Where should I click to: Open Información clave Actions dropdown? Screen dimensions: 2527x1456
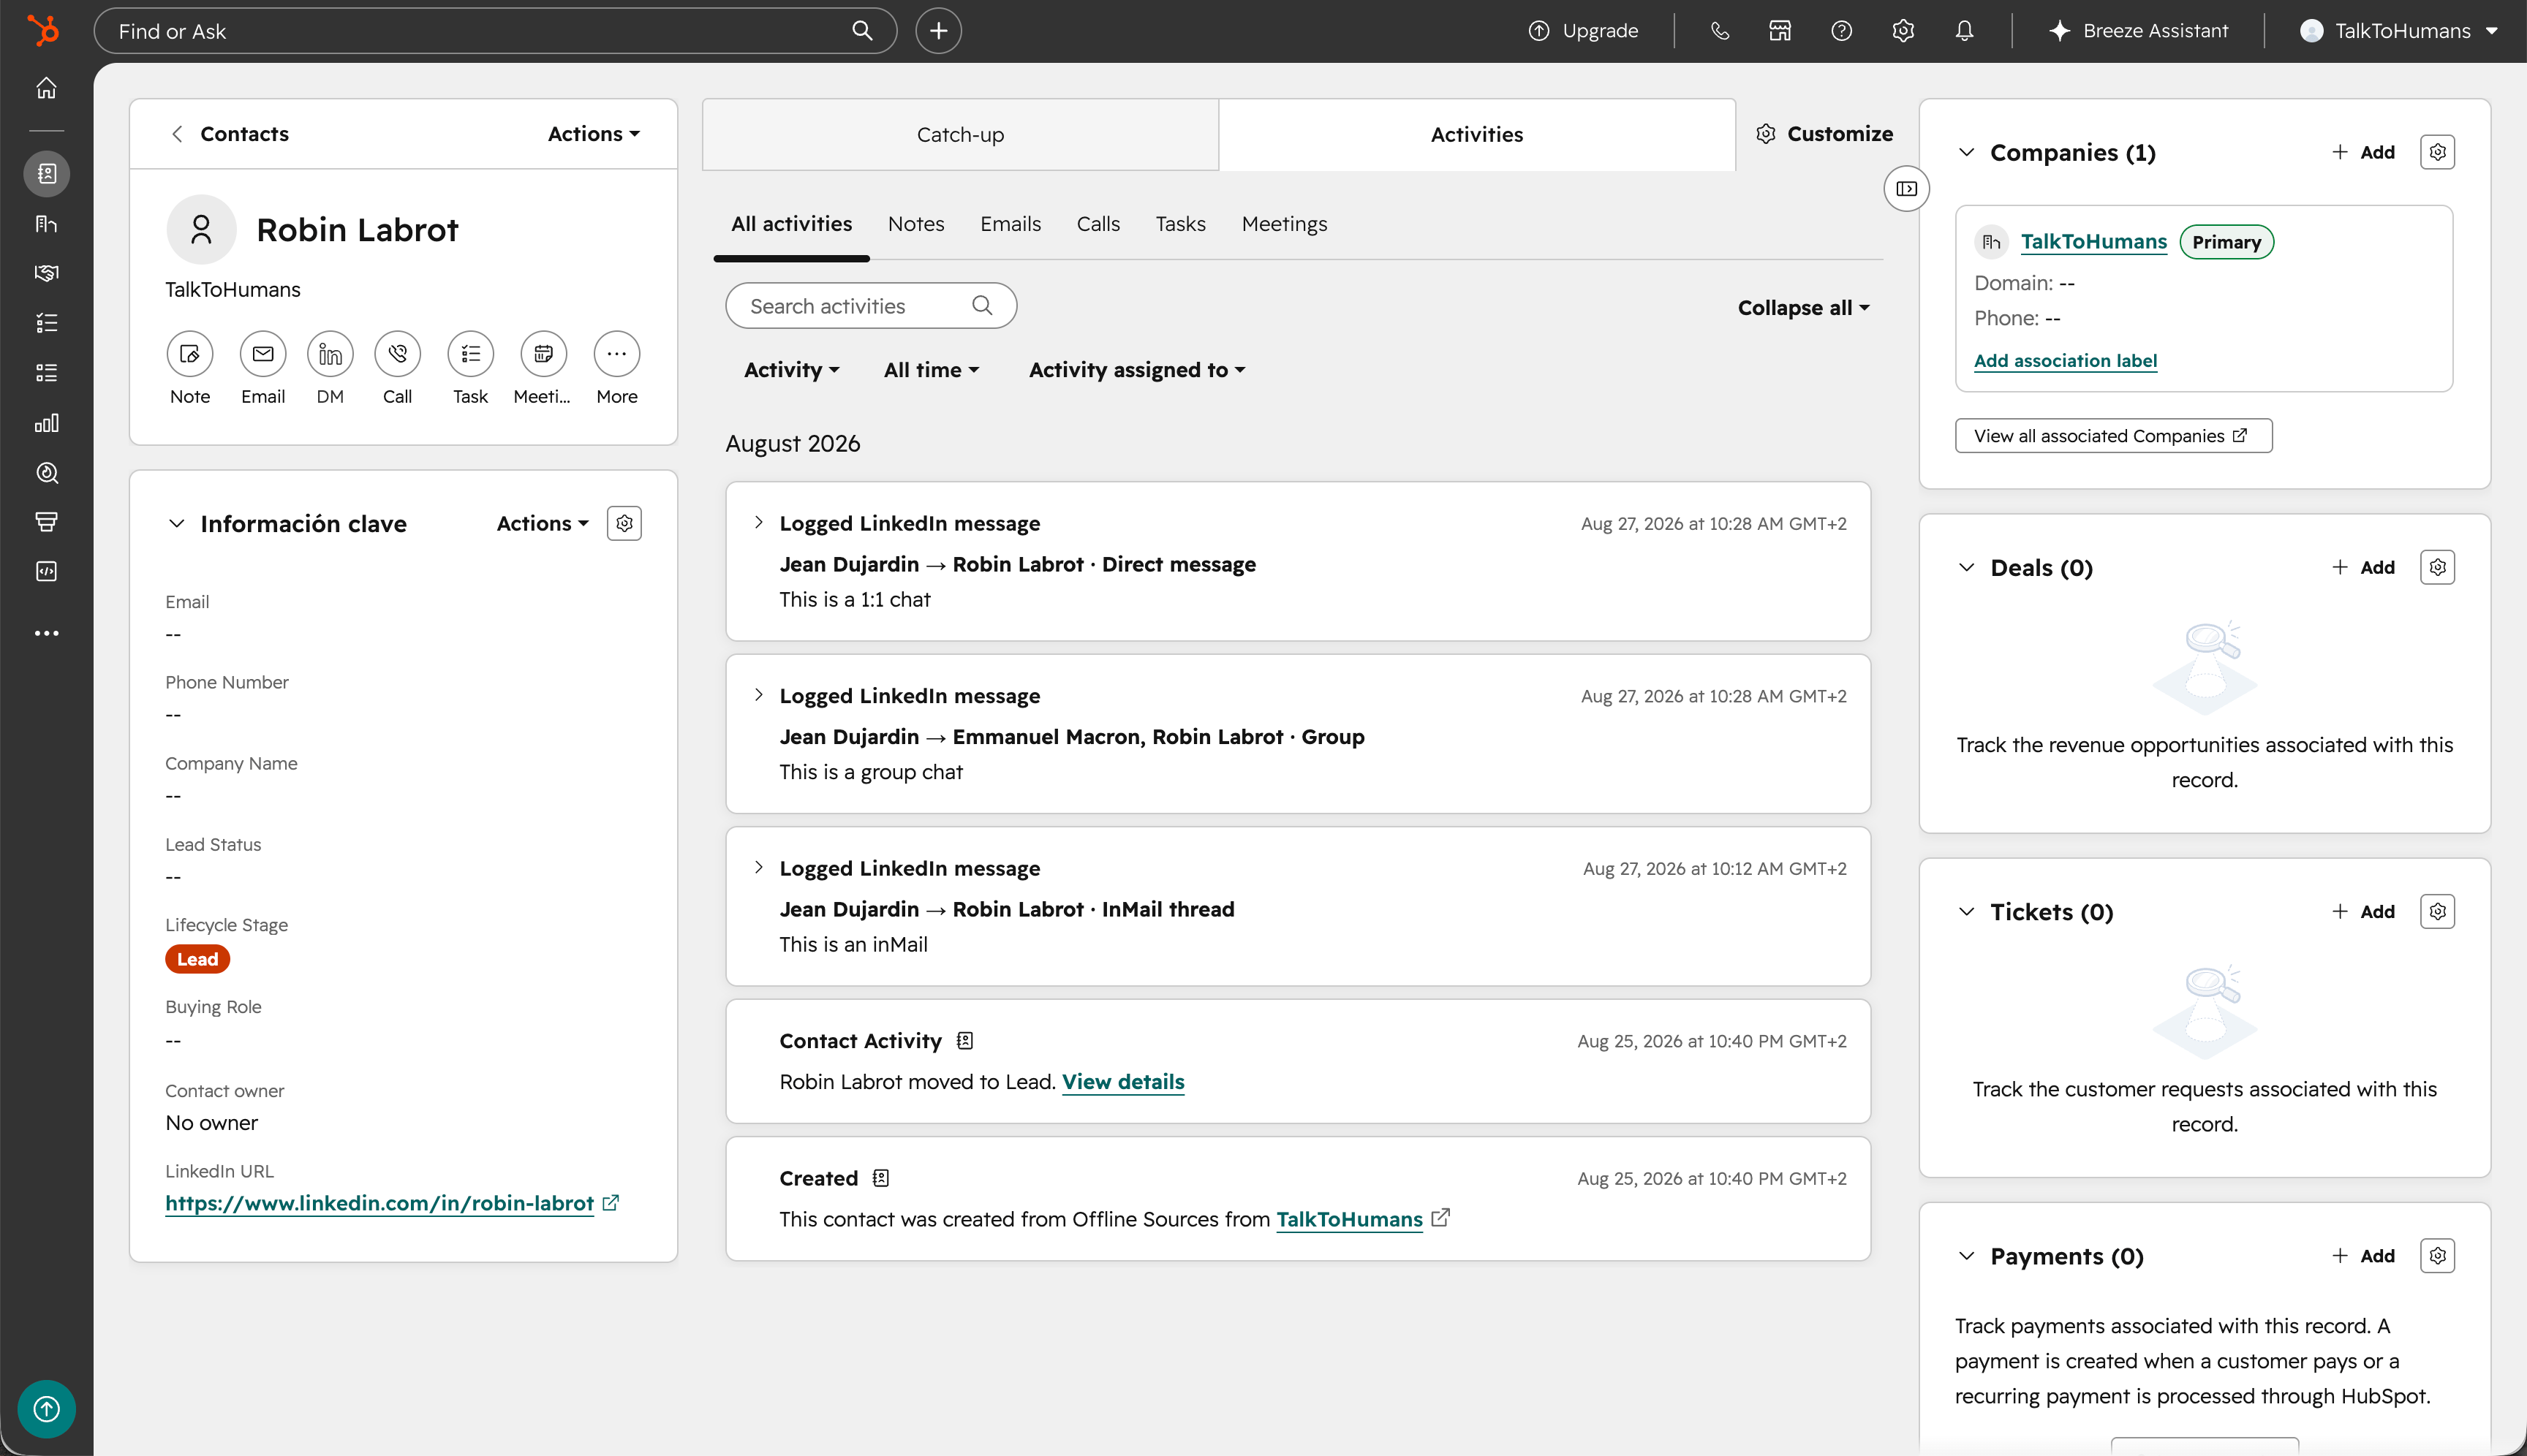pyautogui.click(x=543, y=523)
